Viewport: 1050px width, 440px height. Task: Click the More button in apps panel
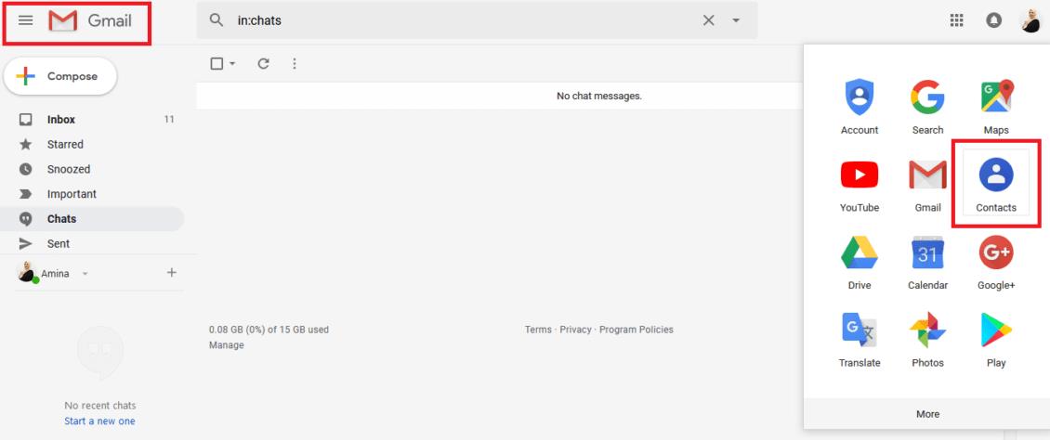[x=927, y=414]
